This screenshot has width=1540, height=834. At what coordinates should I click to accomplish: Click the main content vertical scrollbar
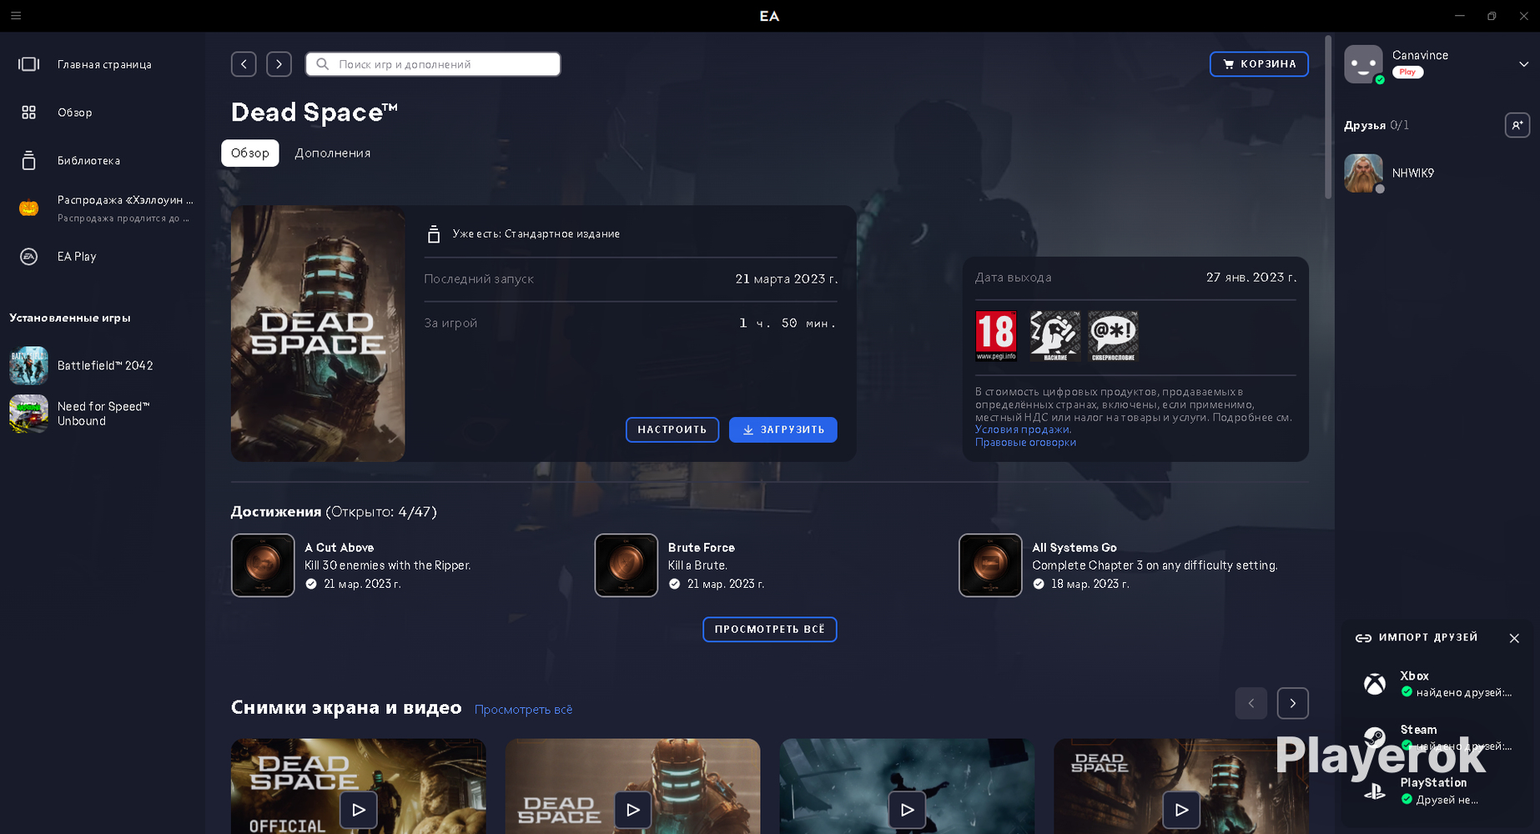point(1328,117)
